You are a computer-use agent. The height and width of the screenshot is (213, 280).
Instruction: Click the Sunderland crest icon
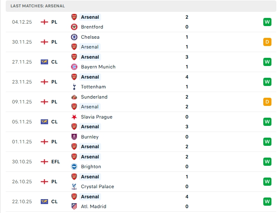(x=74, y=97)
